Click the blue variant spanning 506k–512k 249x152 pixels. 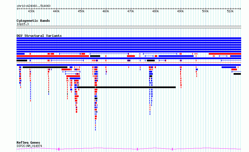[x=229, y=67]
